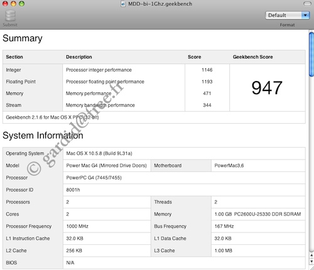The image size is (314, 270).
Task: Click the Section column header
Action: point(14,57)
